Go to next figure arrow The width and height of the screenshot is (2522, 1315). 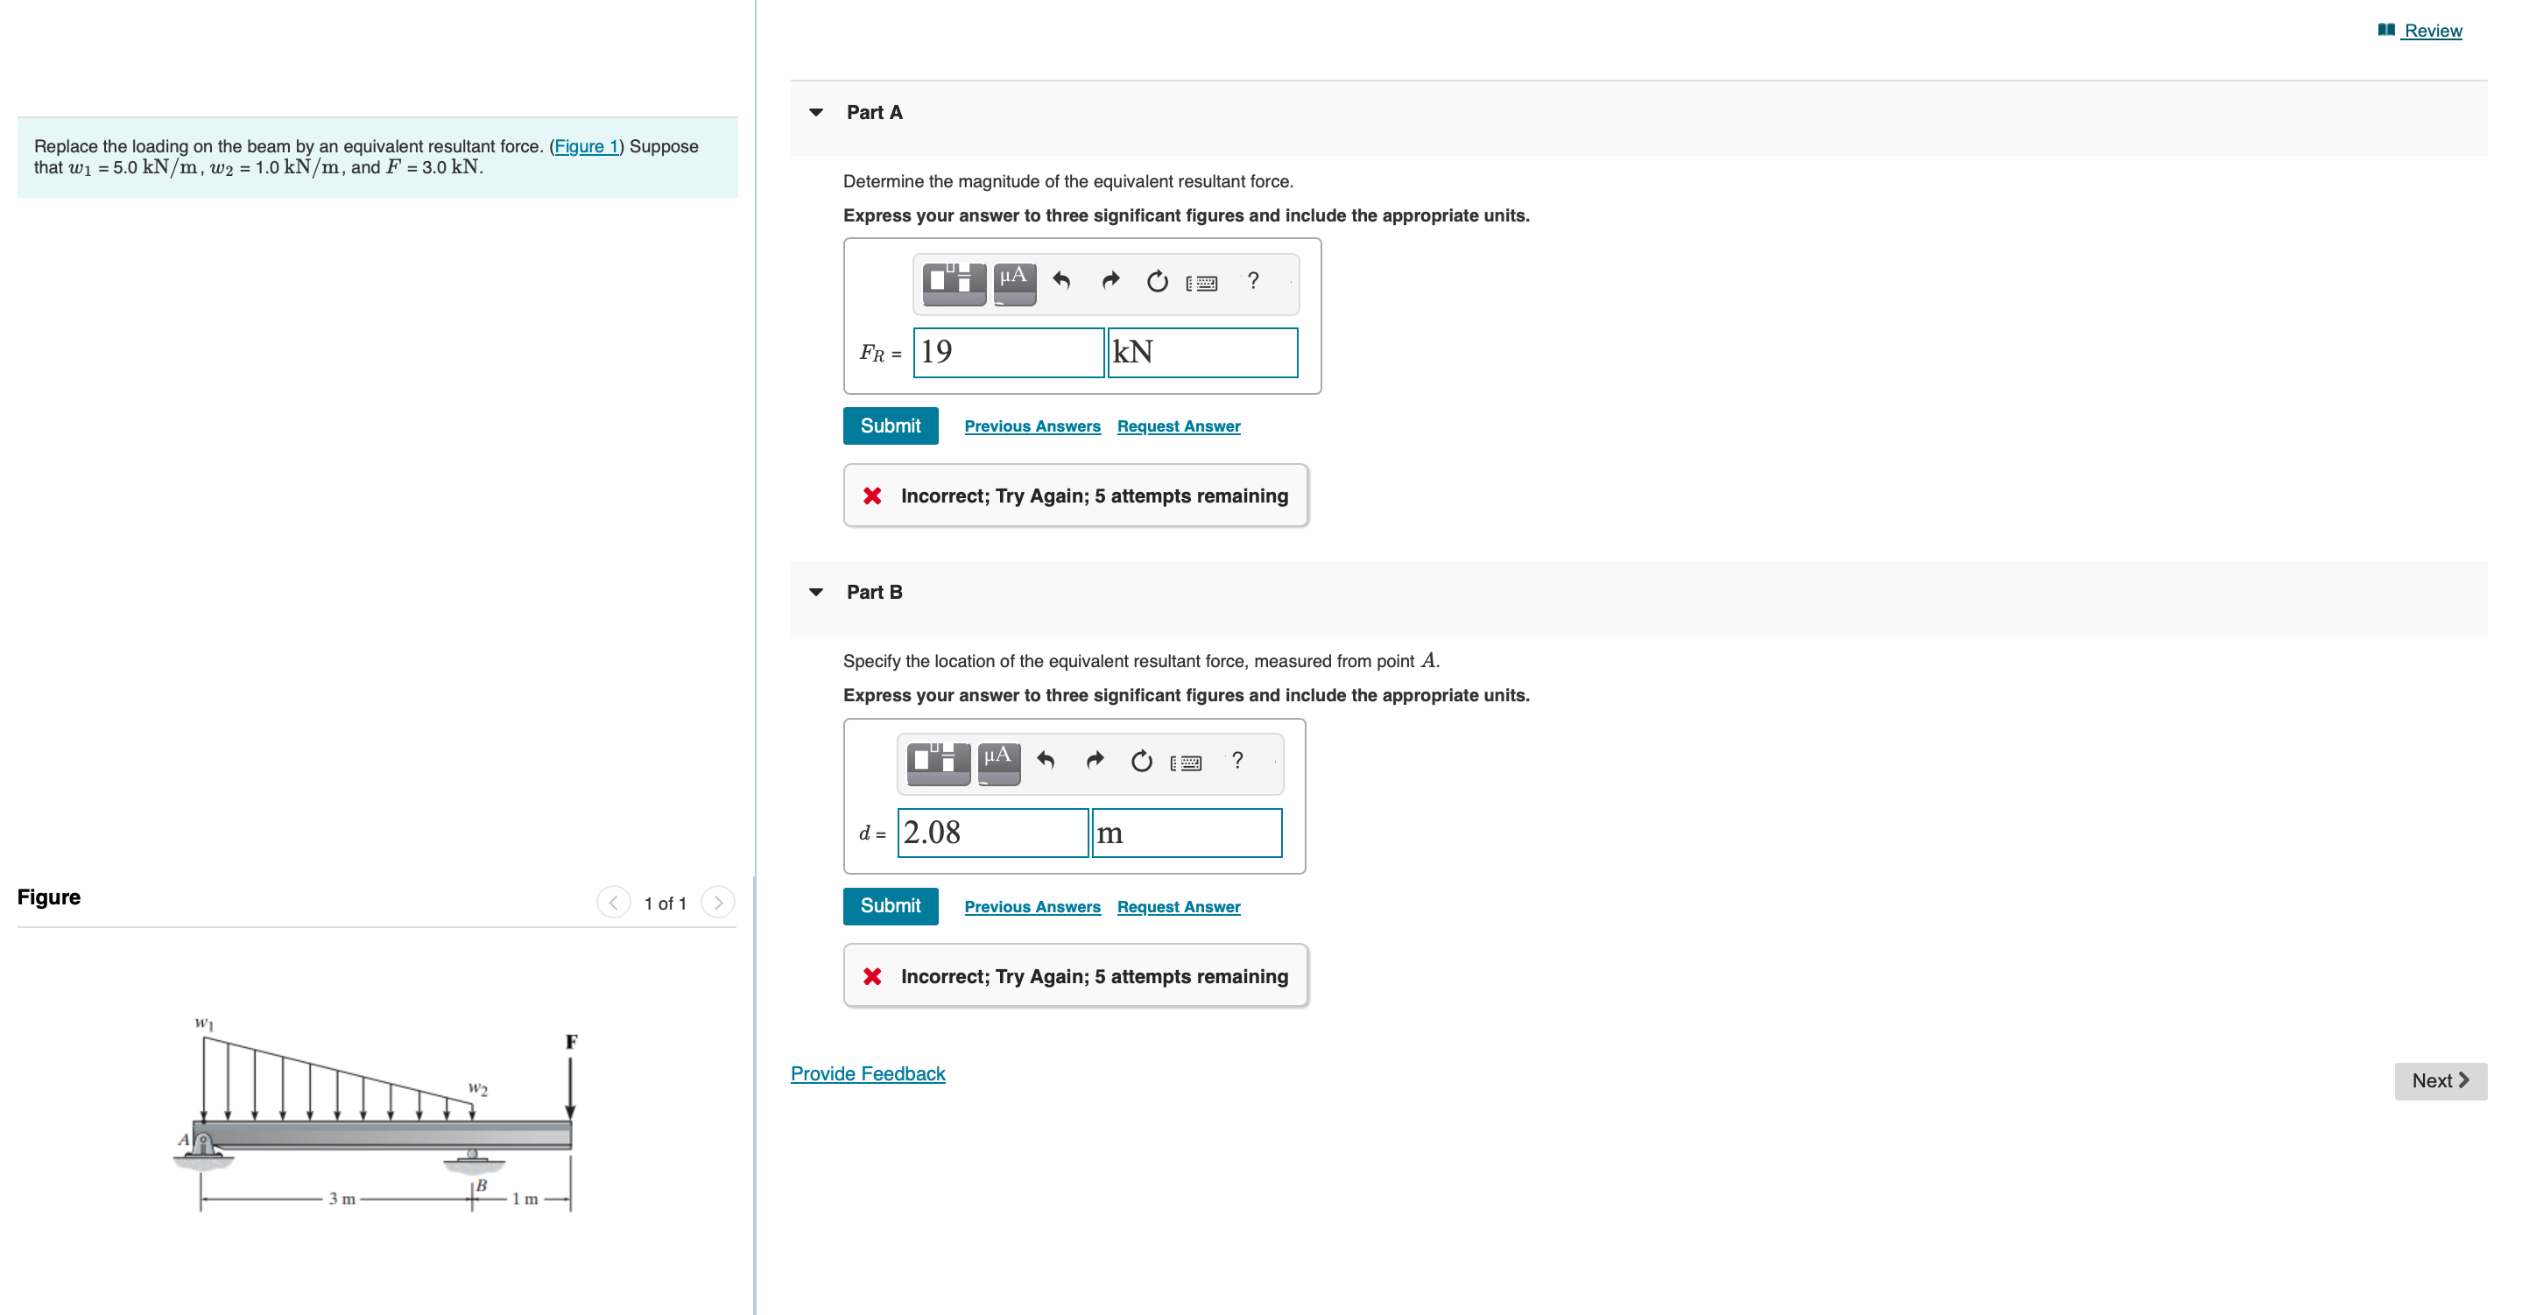[718, 902]
